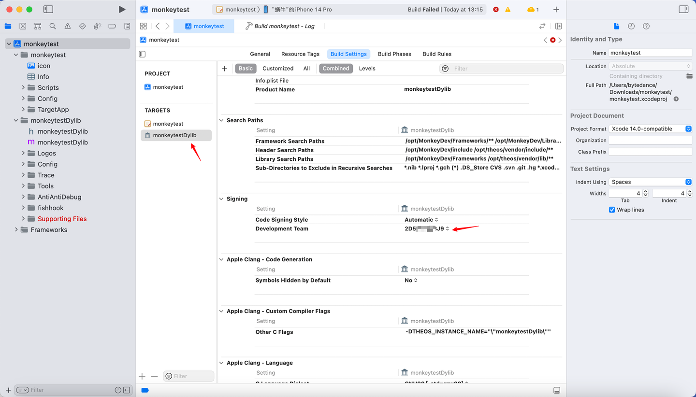The height and width of the screenshot is (397, 696).
Task: Add a build setting with plus button
Action: [224, 68]
